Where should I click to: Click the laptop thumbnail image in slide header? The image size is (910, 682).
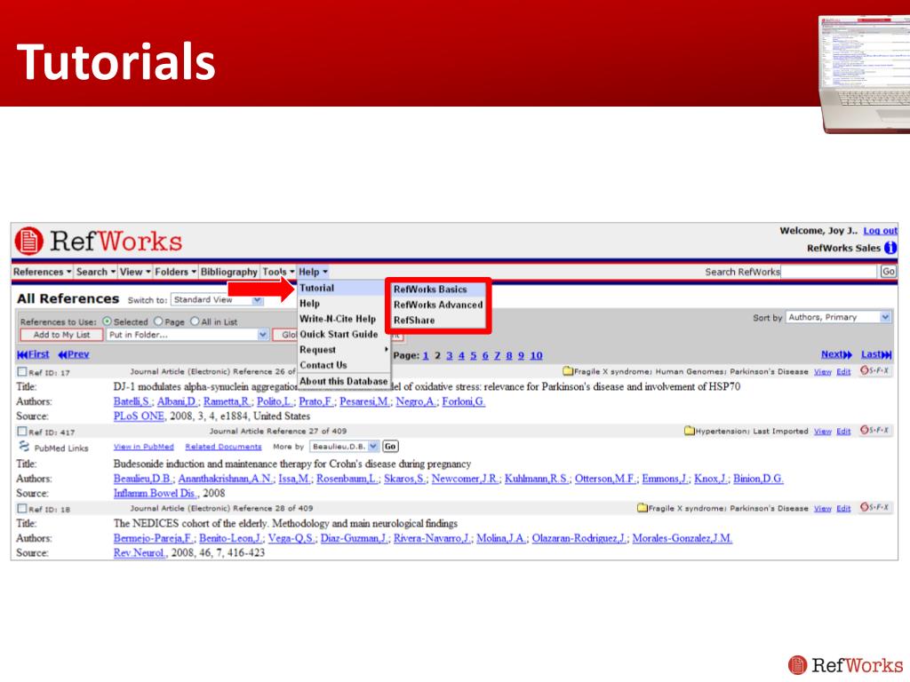pyautogui.click(x=864, y=75)
